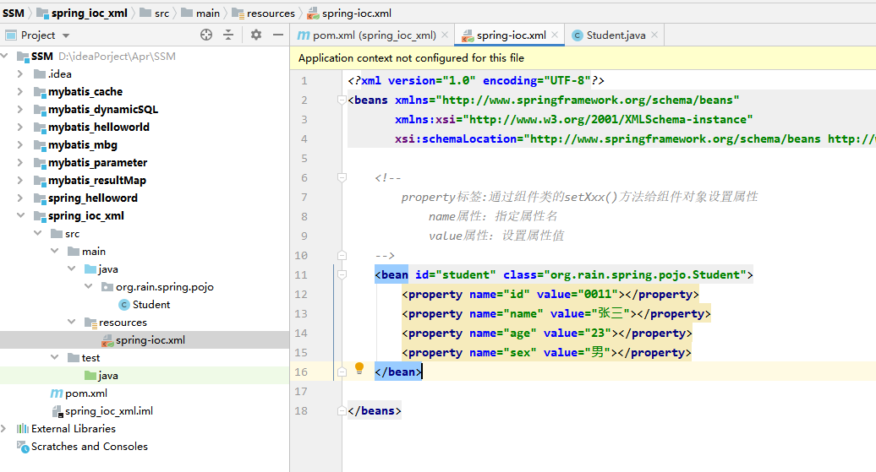Viewport: 876px width, 472px height.
Task: Open the Project panel settings gear
Action: pos(256,35)
